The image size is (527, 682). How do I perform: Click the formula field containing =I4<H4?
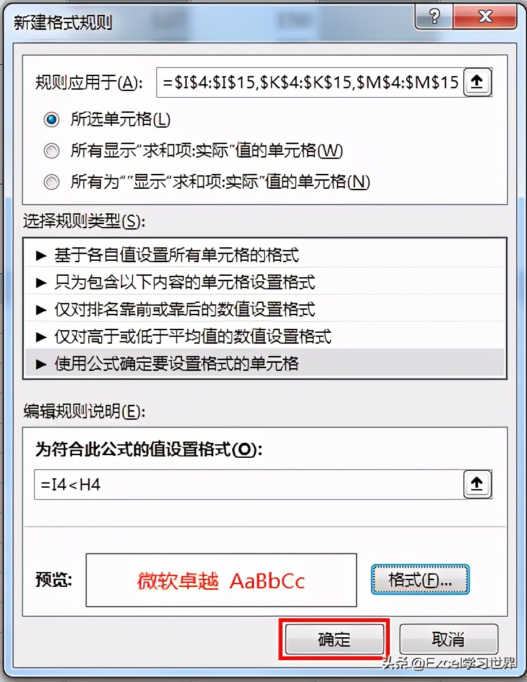coord(249,484)
